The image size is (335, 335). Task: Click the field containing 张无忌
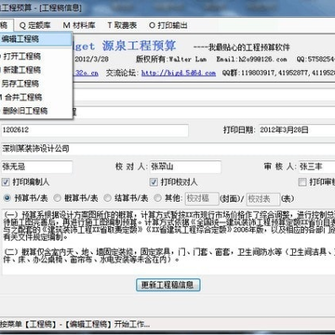[36, 167]
